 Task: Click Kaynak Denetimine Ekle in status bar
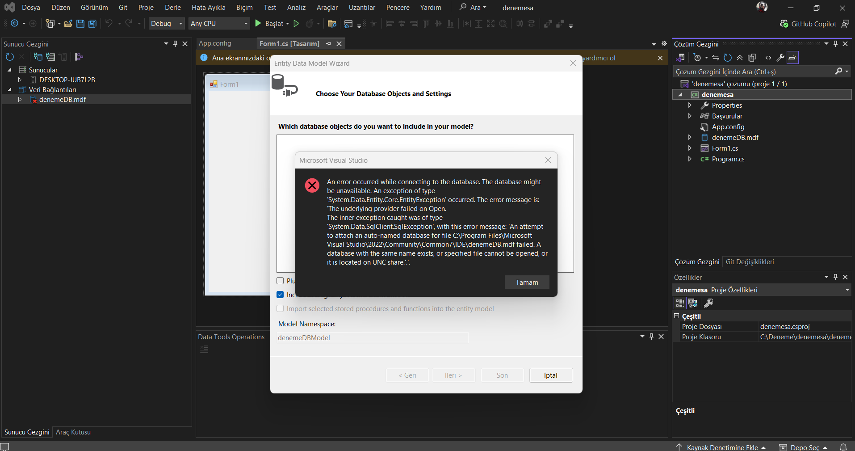(x=722, y=447)
